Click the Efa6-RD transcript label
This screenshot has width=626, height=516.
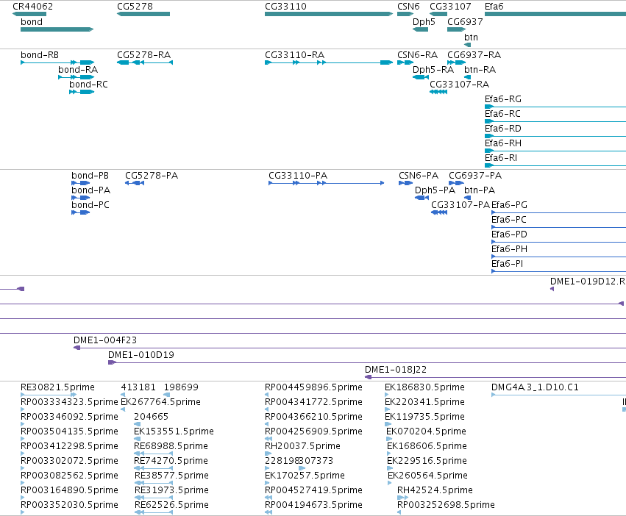tap(503, 129)
